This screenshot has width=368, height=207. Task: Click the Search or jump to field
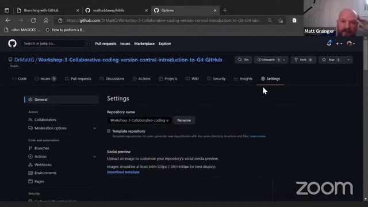tap(56, 44)
